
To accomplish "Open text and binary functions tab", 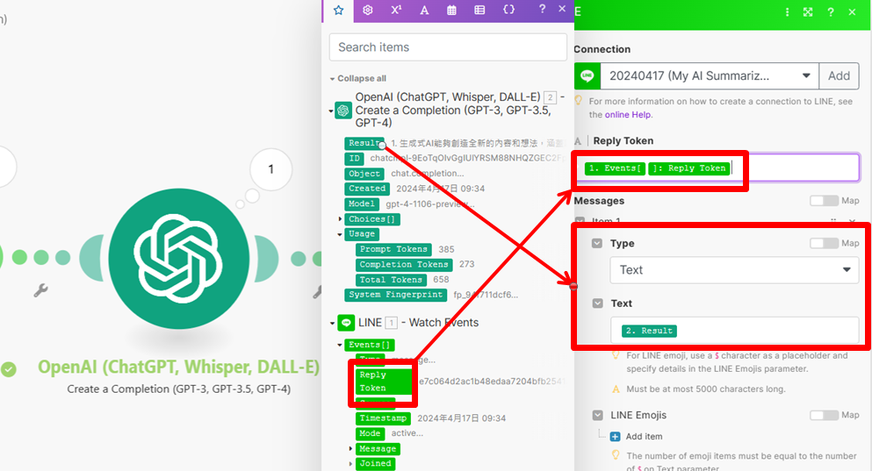I will (x=424, y=10).
